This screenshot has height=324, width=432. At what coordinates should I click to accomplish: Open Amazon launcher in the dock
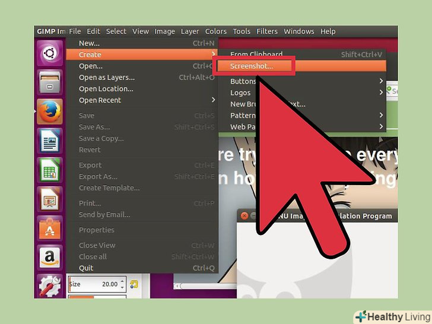pyautogui.click(x=50, y=258)
